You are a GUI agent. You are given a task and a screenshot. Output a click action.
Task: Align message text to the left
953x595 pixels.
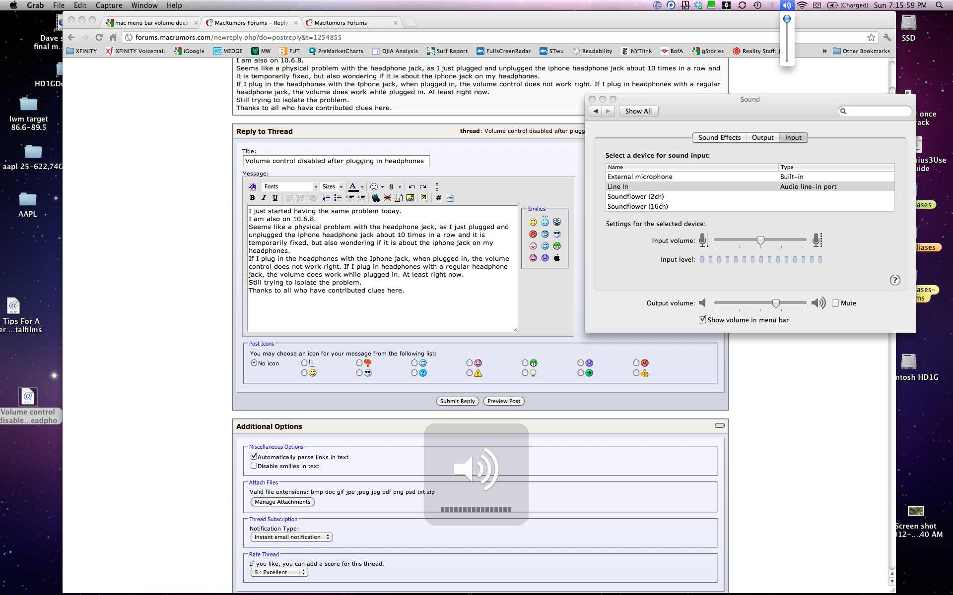[x=289, y=198]
